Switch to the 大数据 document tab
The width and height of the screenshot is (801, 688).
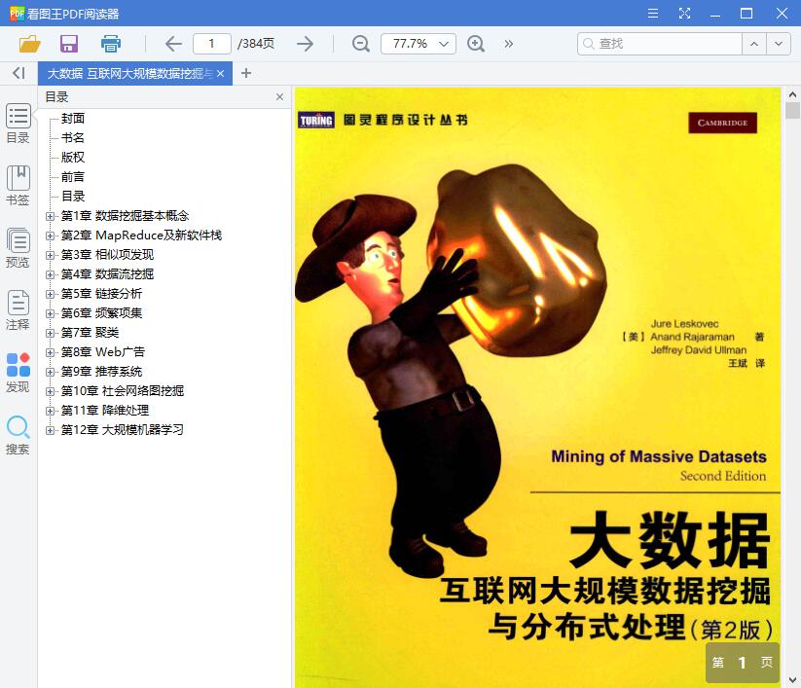click(135, 74)
